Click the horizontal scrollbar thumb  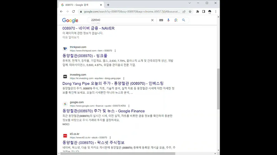pos(118,153)
